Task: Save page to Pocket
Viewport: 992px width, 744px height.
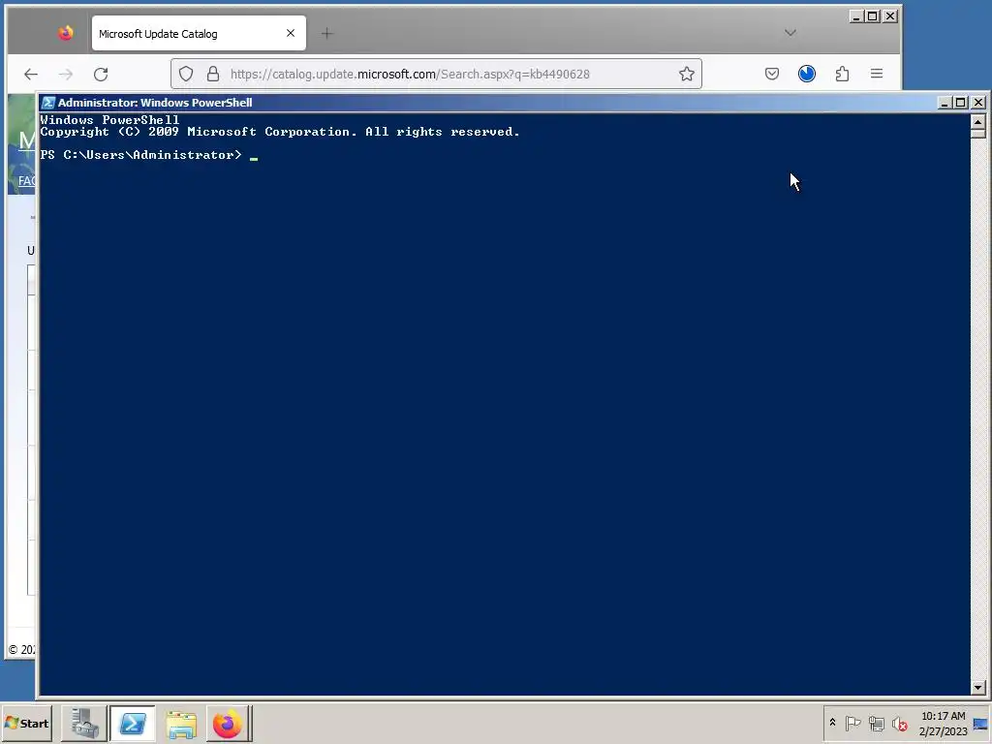Action: coord(772,74)
